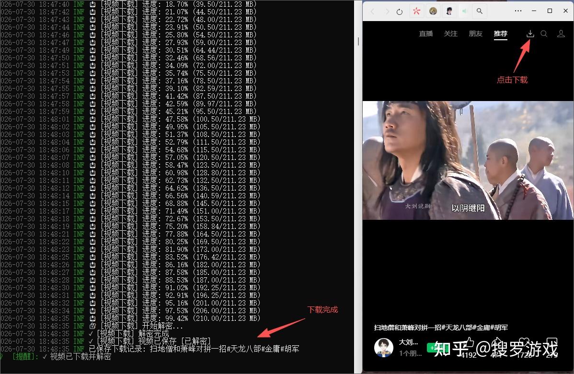
Task: Click the terminal line showing 进度: 75.20%
Action: (x=130, y=226)
